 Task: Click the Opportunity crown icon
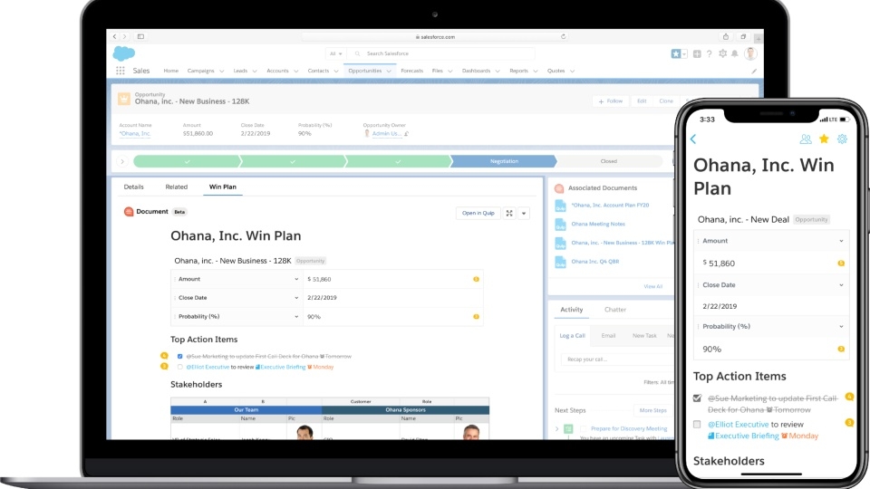click(x=124, y=99)
